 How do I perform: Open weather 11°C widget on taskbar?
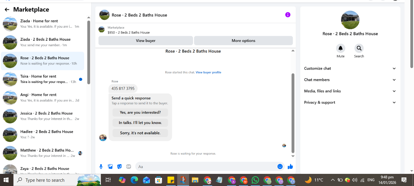pos(314,180)
